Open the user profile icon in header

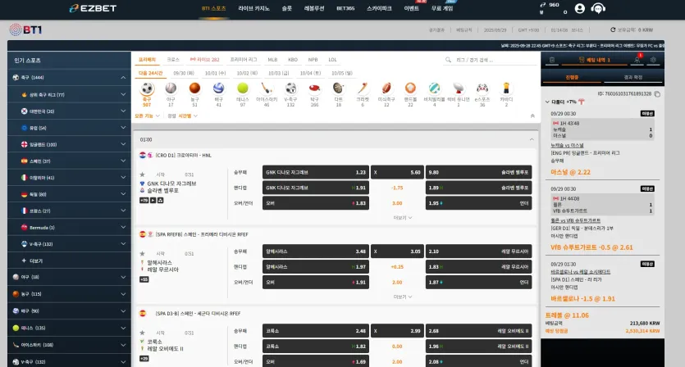[580, 8]
